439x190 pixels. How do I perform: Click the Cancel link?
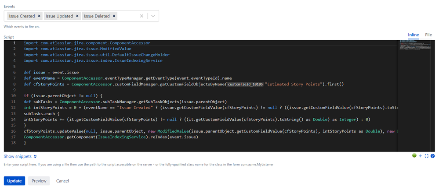click(x=62, y=181)
